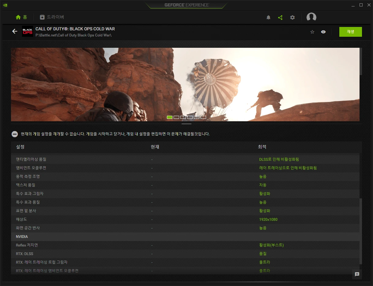Maximize the GeForce Experience window
This screenshot has height=286, width=373.
click(361, 5)
